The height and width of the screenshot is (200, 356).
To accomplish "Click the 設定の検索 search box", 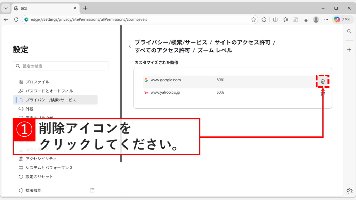I will 61,66.
